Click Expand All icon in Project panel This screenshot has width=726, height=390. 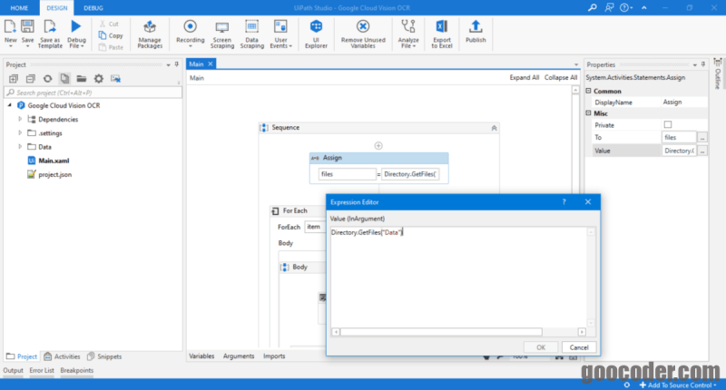[x=14, y=79]
